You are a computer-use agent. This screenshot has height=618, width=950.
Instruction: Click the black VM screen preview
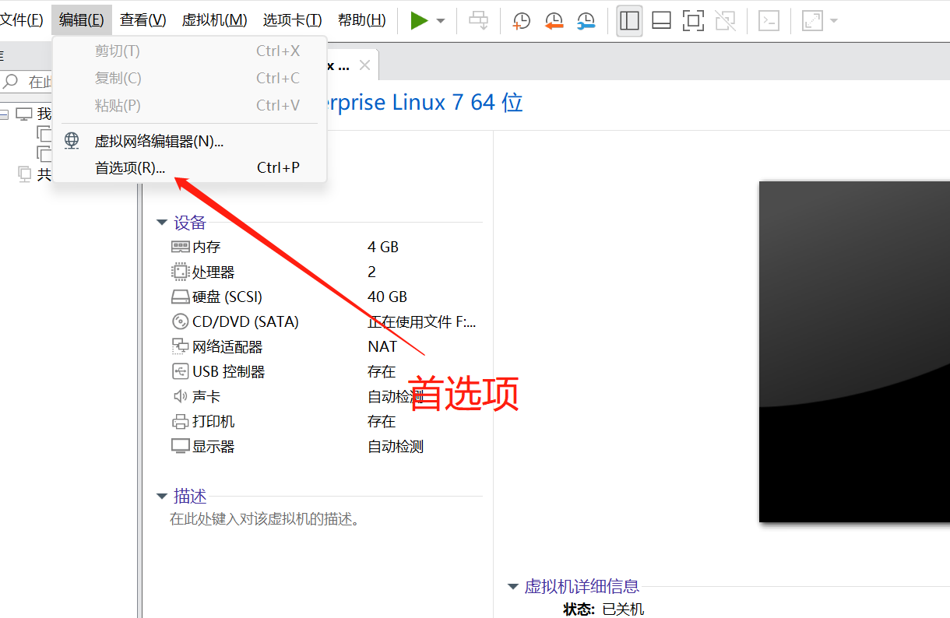(854, 352)
